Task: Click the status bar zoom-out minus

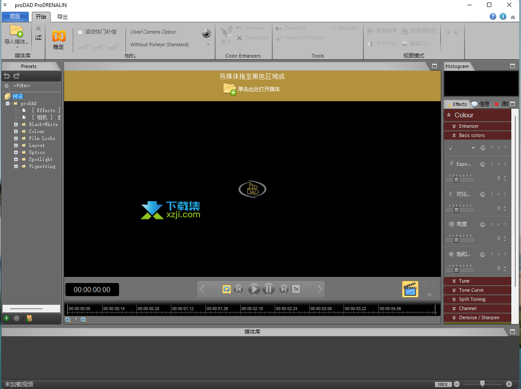Action: pos(457,384)
